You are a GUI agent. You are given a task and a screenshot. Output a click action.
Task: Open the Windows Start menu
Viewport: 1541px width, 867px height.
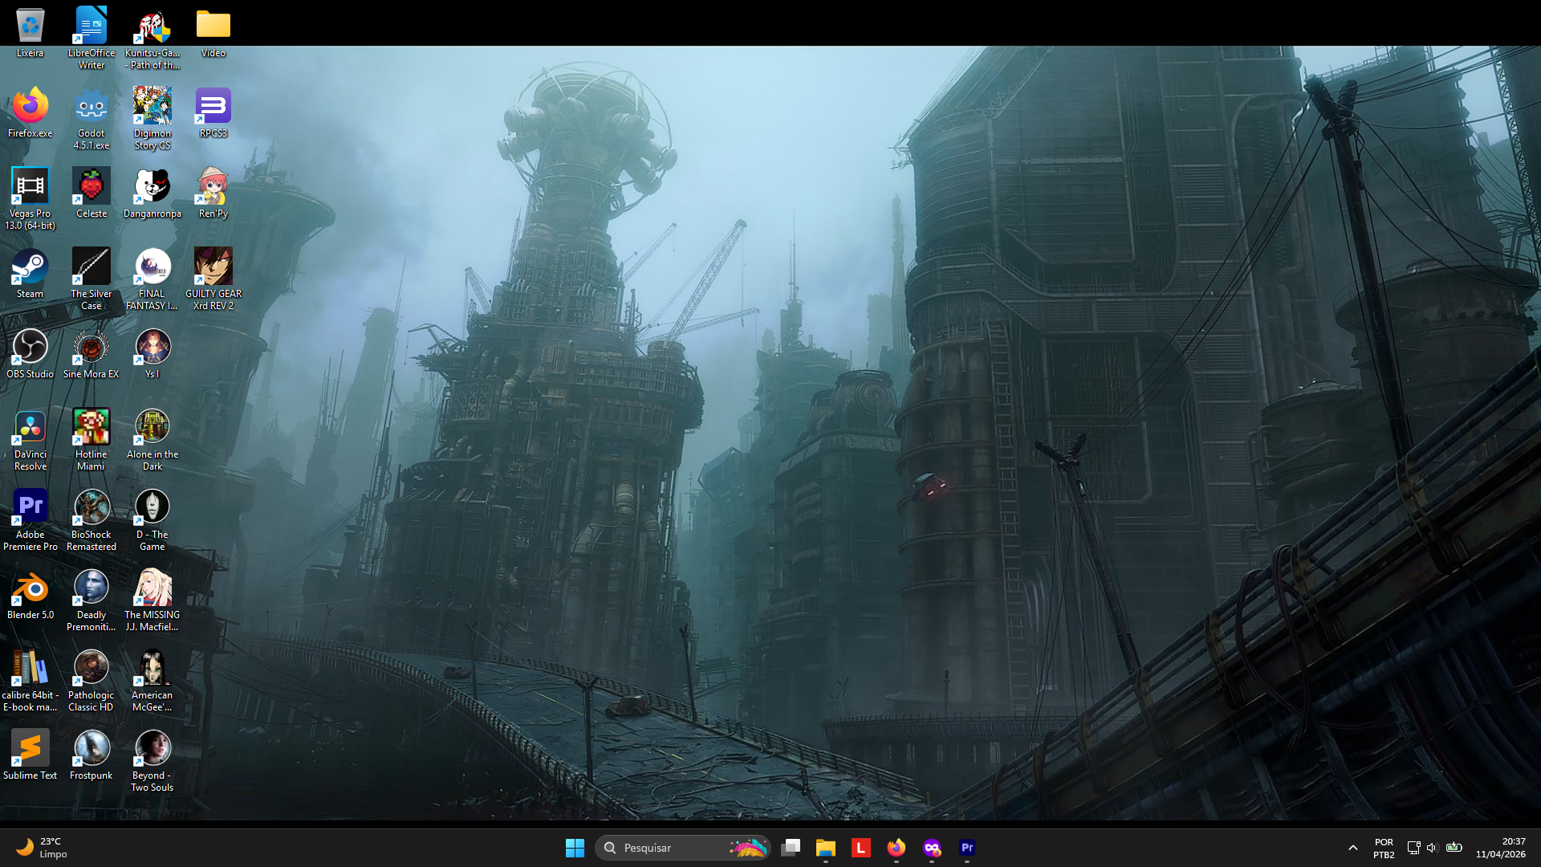click(x=575, y=848)
